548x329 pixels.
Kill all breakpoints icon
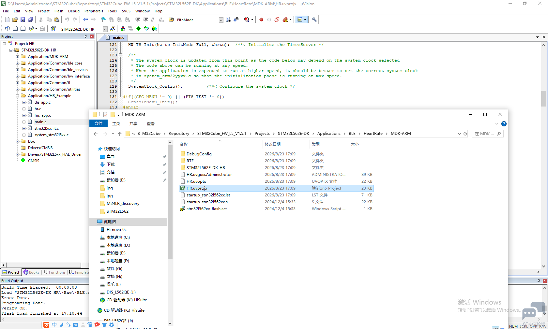pyautogui.click(x=285, y=20)
